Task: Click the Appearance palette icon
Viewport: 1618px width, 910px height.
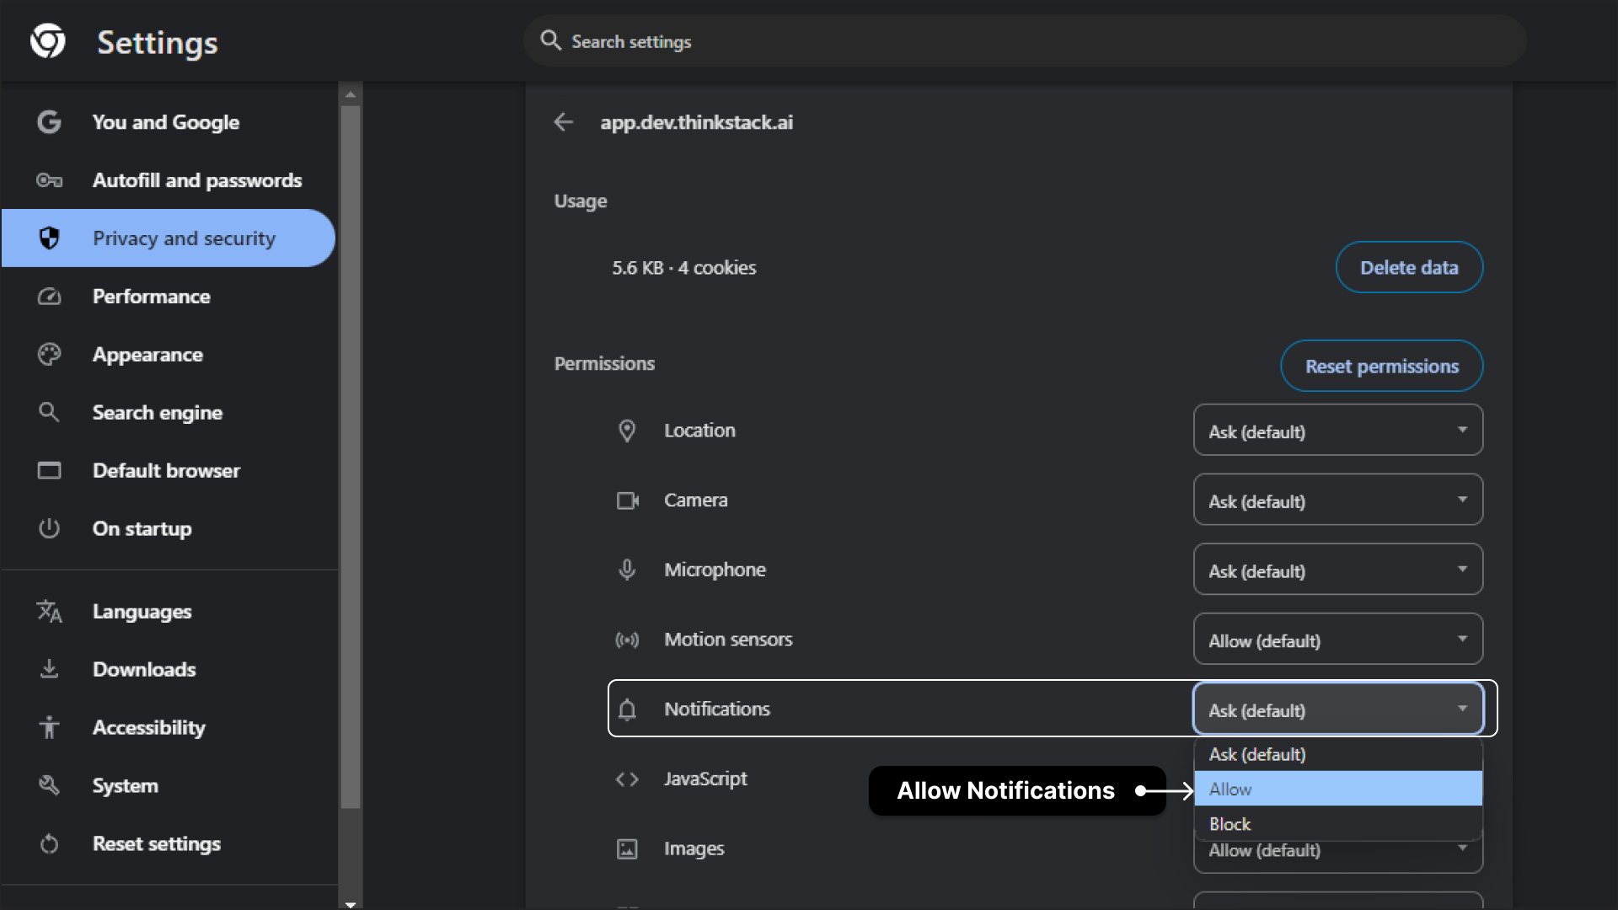Action: coord(49,355)
